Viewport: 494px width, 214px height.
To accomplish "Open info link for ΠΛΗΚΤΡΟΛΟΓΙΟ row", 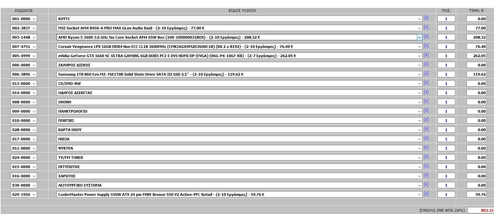I will click(426, 111).
